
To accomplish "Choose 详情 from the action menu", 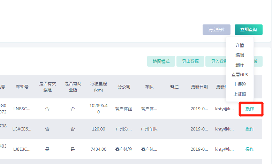I will click(240, 45).
